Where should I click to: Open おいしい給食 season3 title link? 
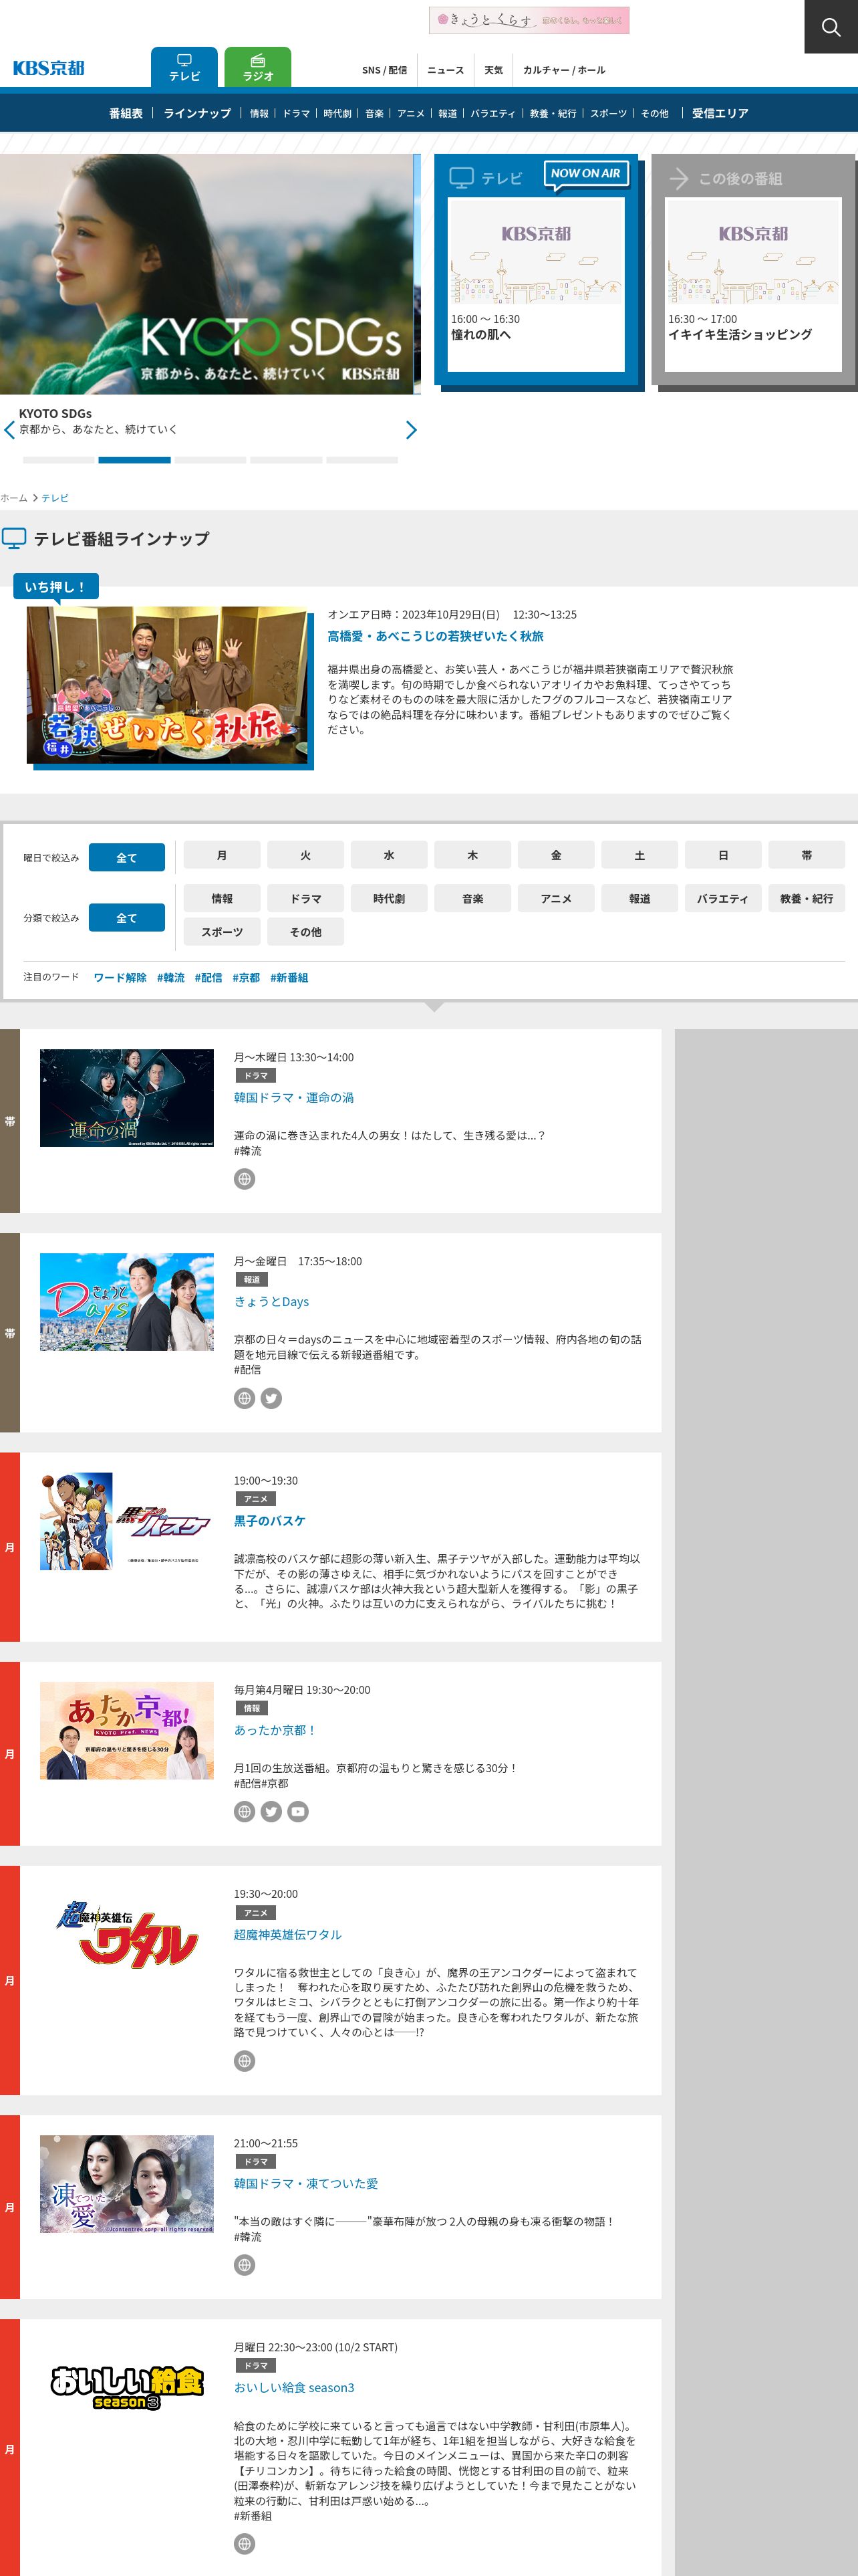pos(293,2388)
